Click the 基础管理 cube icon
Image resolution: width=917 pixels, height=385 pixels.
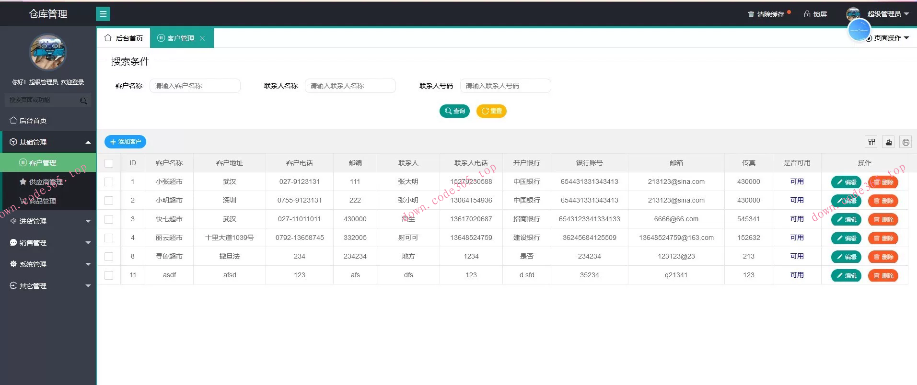(13, 142)
